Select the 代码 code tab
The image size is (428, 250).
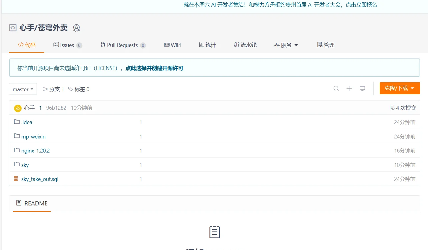coord(26,45)
